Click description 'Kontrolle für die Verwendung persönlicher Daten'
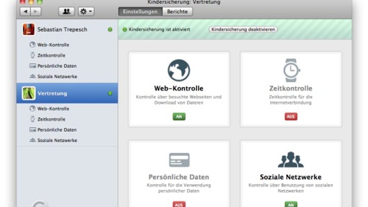 pyautogui.click(x=179, y=188)
